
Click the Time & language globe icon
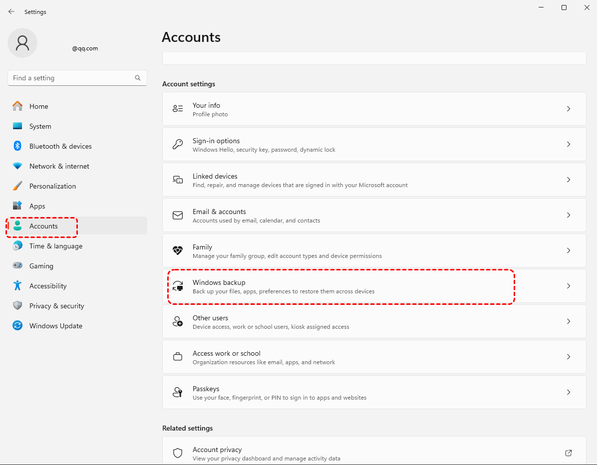click(17, 246)
